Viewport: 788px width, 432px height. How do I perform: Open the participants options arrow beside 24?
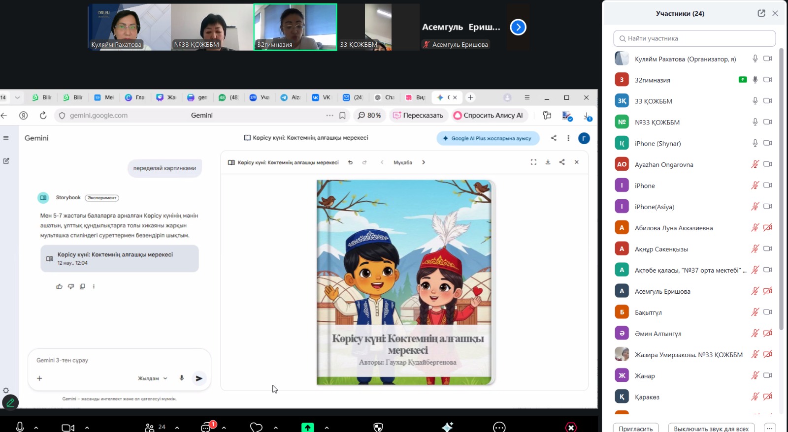coord(177,427)
